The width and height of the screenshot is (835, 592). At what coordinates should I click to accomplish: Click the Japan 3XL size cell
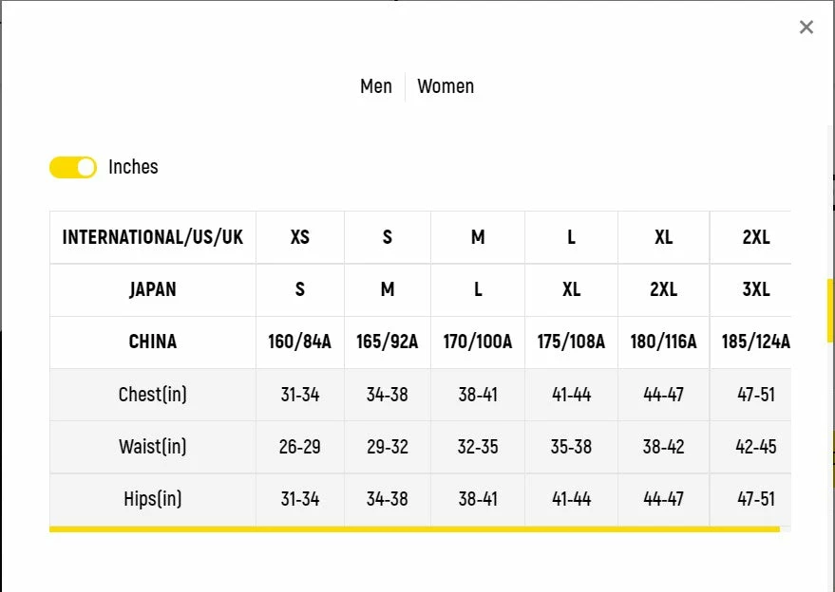pos(756,289)
